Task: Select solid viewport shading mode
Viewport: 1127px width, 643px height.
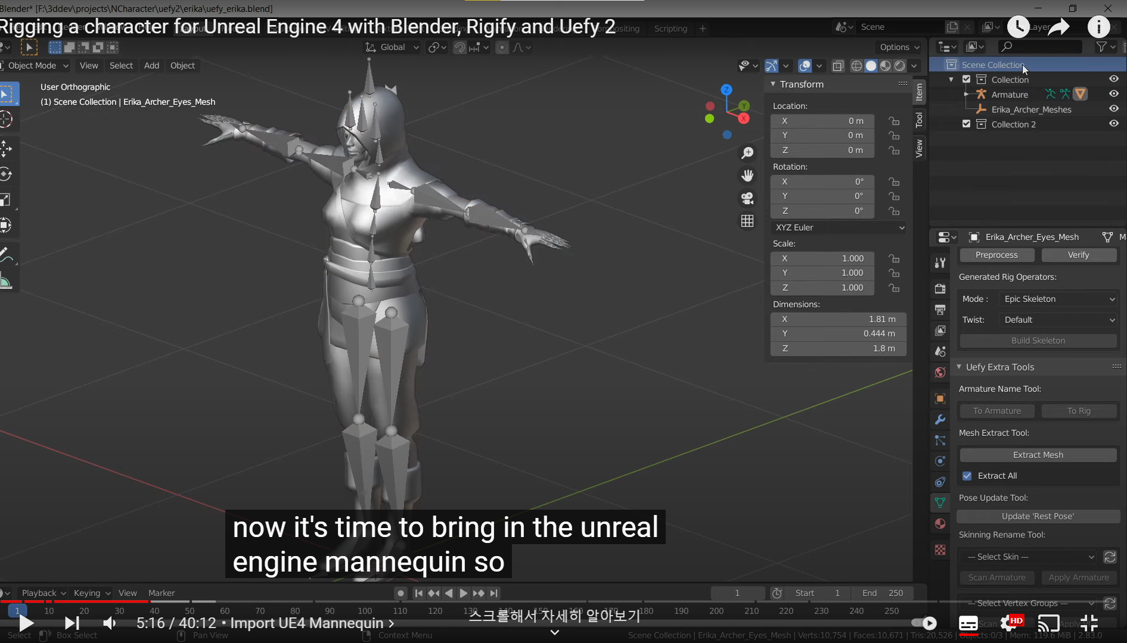Action: pos(871,65)
